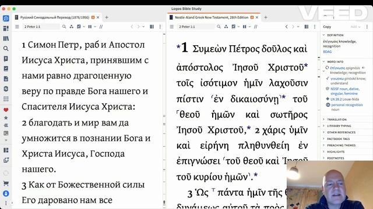The width and height of the screenshot is (373, 209).
Task: Toggle multiple resource view in Russian pane
Action: 152,27
